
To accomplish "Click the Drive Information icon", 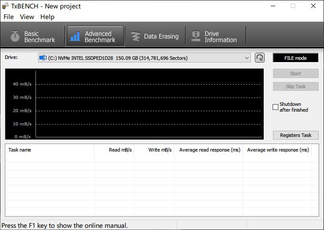I will tap(195, 36).
